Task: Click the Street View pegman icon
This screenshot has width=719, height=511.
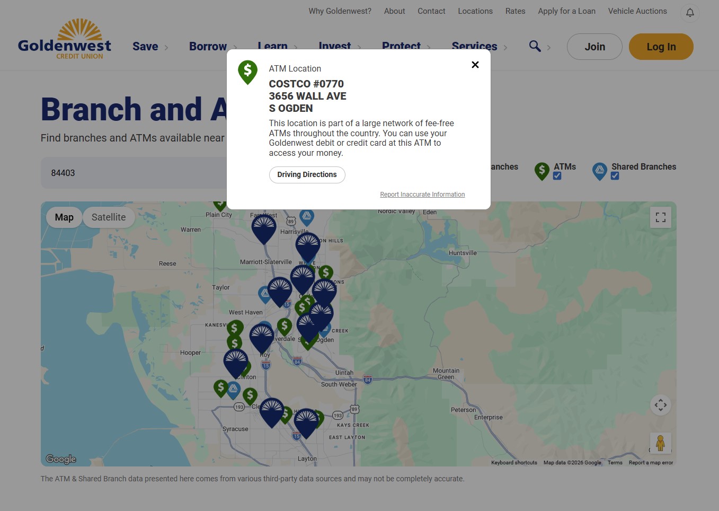Action: pos(660,443)
